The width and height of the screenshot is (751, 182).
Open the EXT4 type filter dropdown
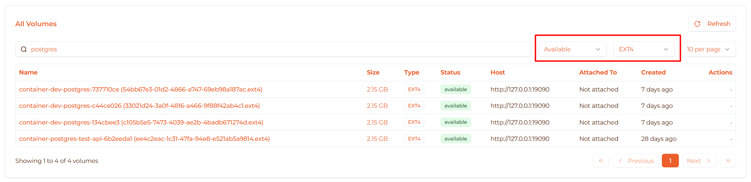(x=643, y=49)
